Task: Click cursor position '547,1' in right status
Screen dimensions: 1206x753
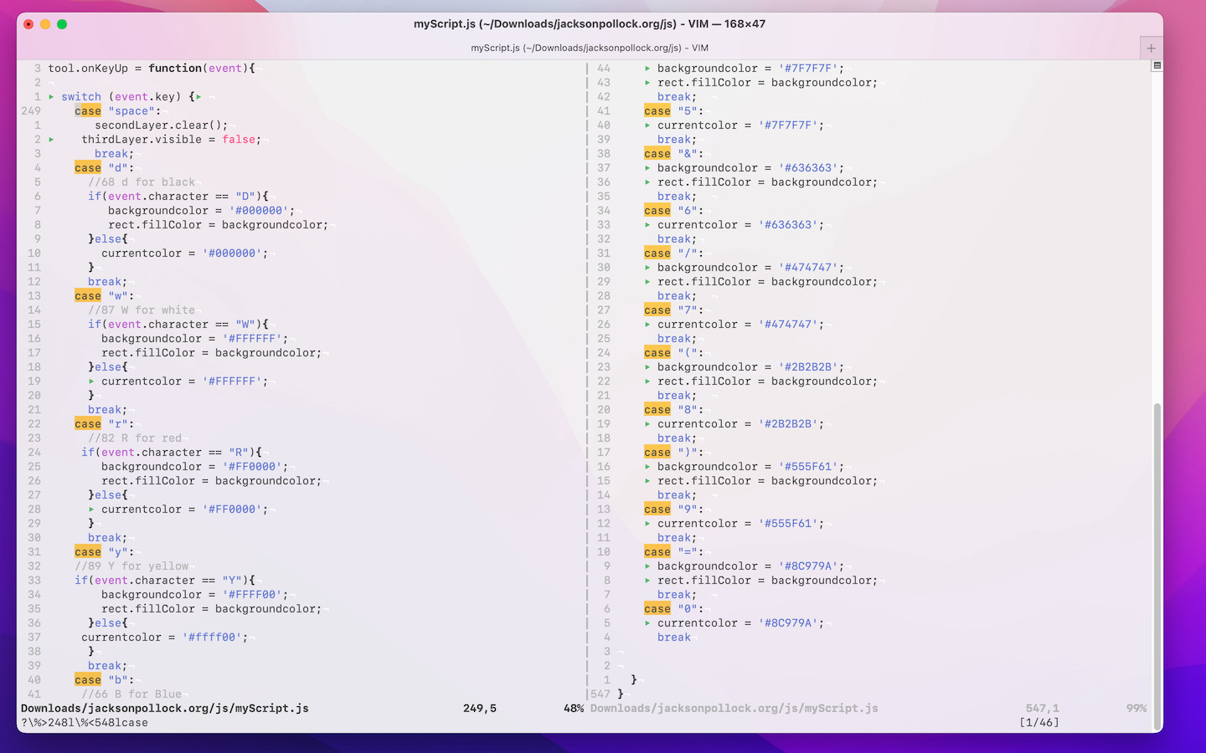Action: (1043, 708)
